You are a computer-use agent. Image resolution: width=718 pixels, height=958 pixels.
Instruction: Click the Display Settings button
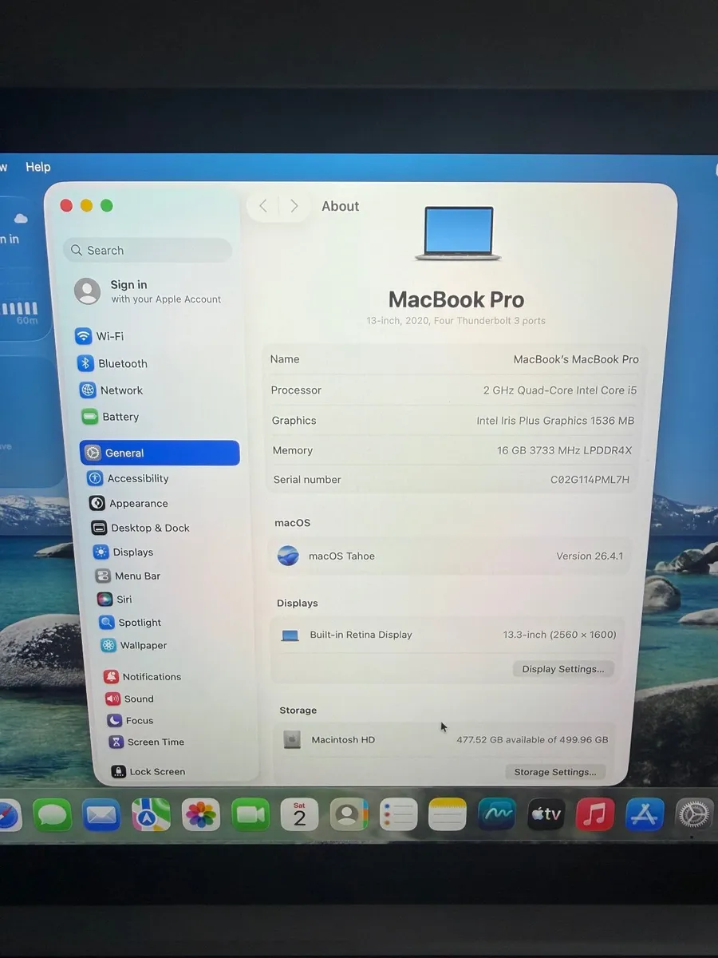(563, 669)
